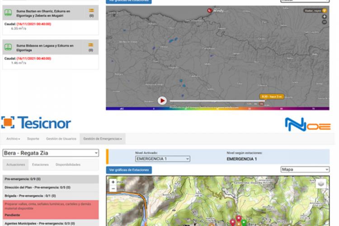This screenshot has width=339, height=226.
Task: Click the NOE logo
Action: click(308, 124)
